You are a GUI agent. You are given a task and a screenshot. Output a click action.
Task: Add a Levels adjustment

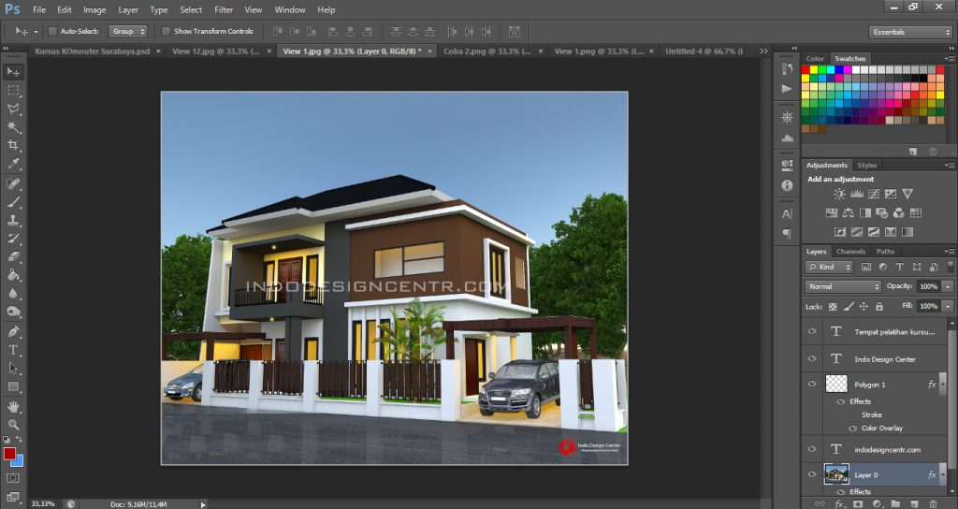pyautogui.click(x=857, y=194)
